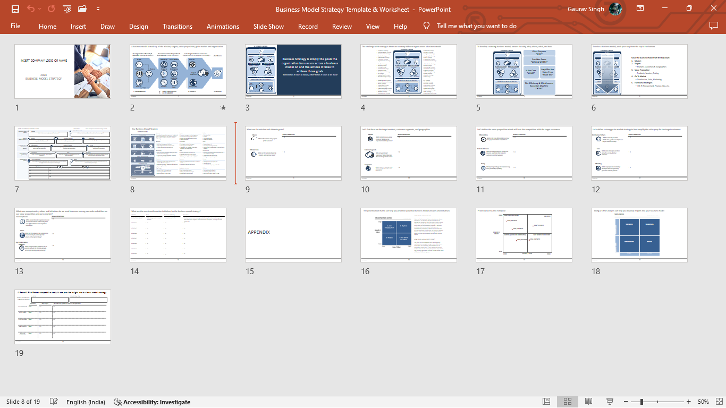
Task: Open the File menu
Action: click(x=15, y=26)
